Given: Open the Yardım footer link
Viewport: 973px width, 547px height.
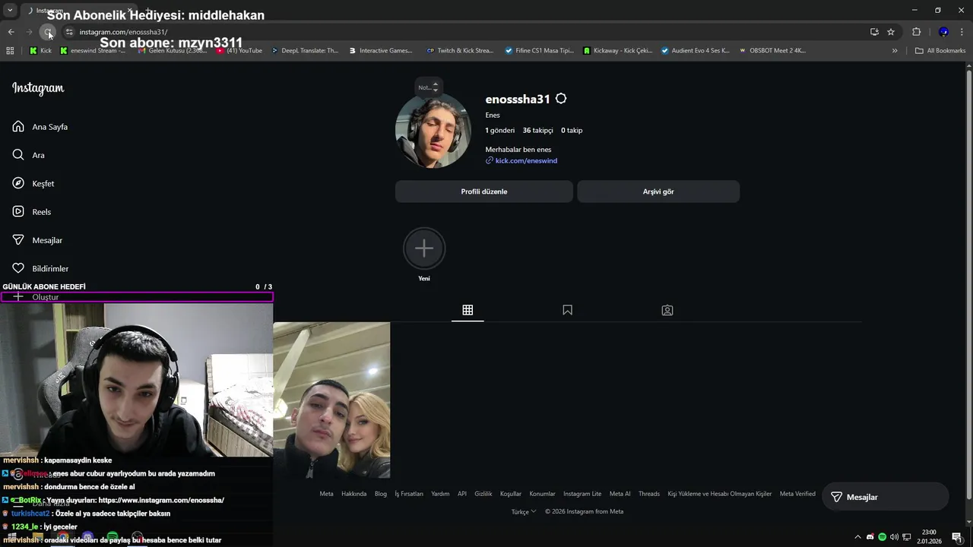Looking at the screenshot, I should (x=440, y=494).
